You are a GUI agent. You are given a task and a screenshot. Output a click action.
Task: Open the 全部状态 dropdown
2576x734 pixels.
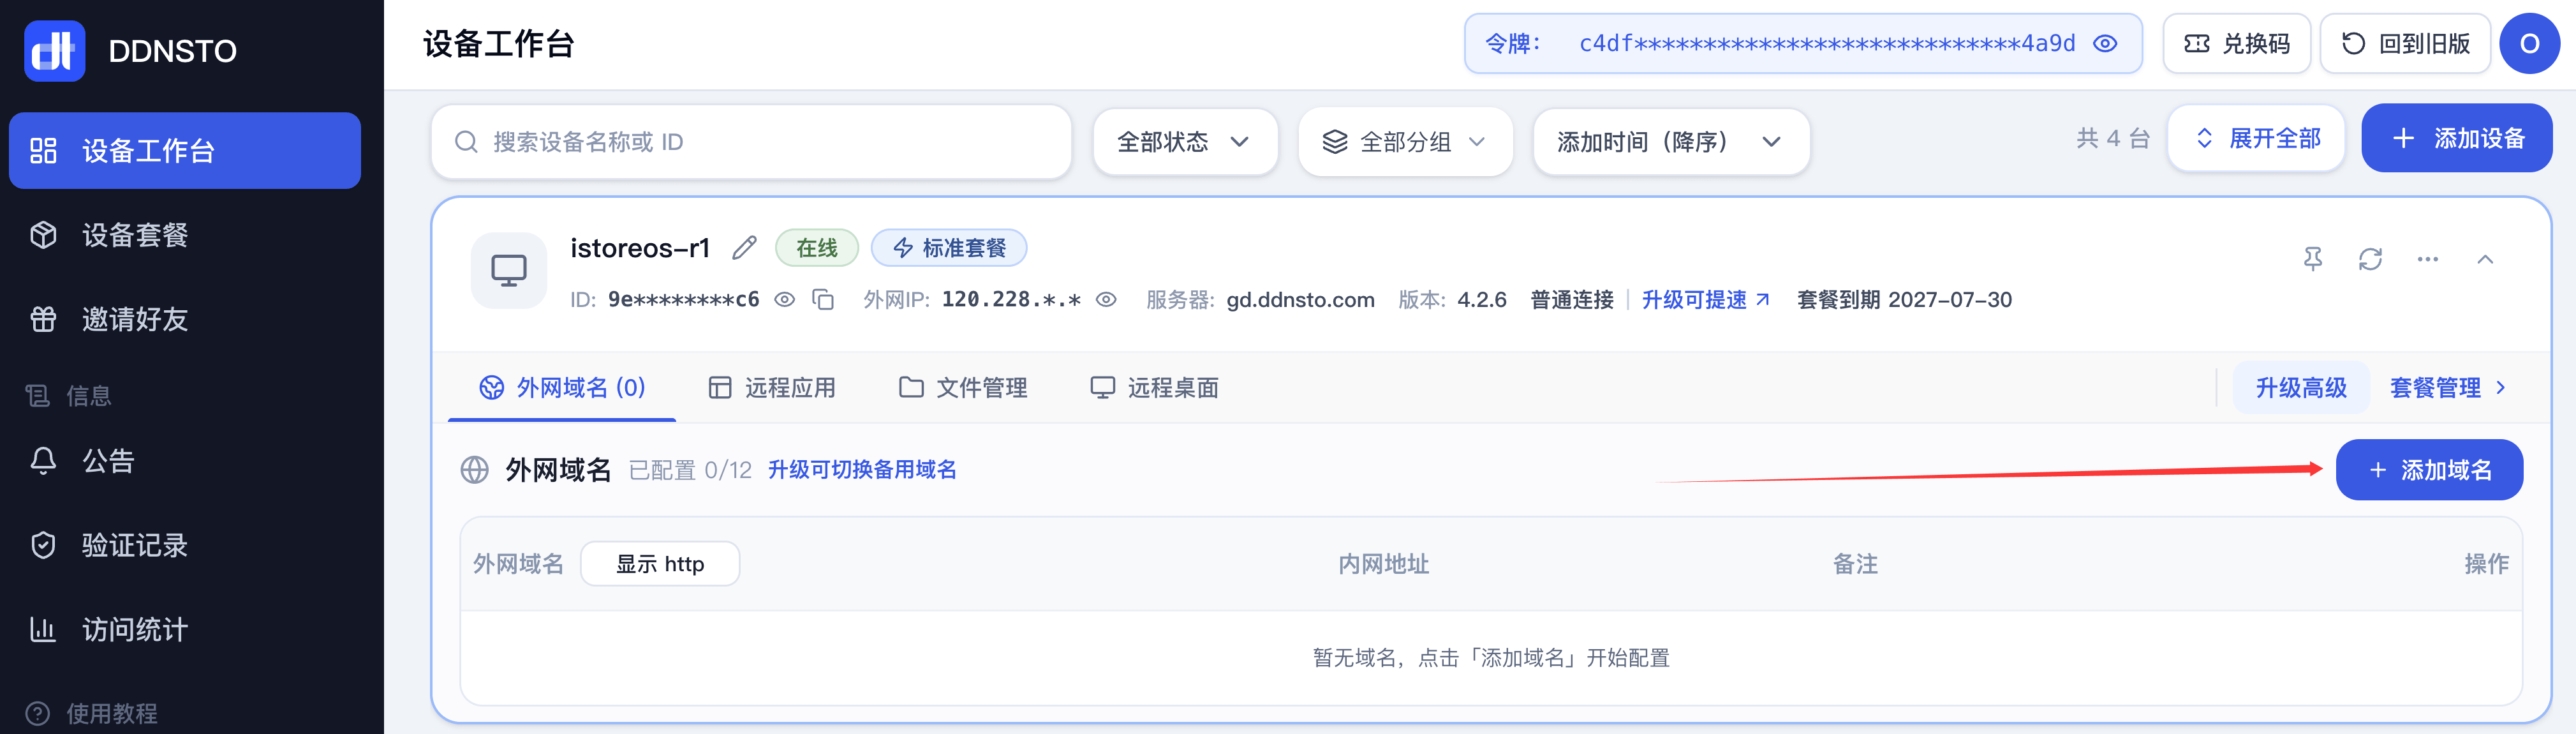click(1185, 142)
